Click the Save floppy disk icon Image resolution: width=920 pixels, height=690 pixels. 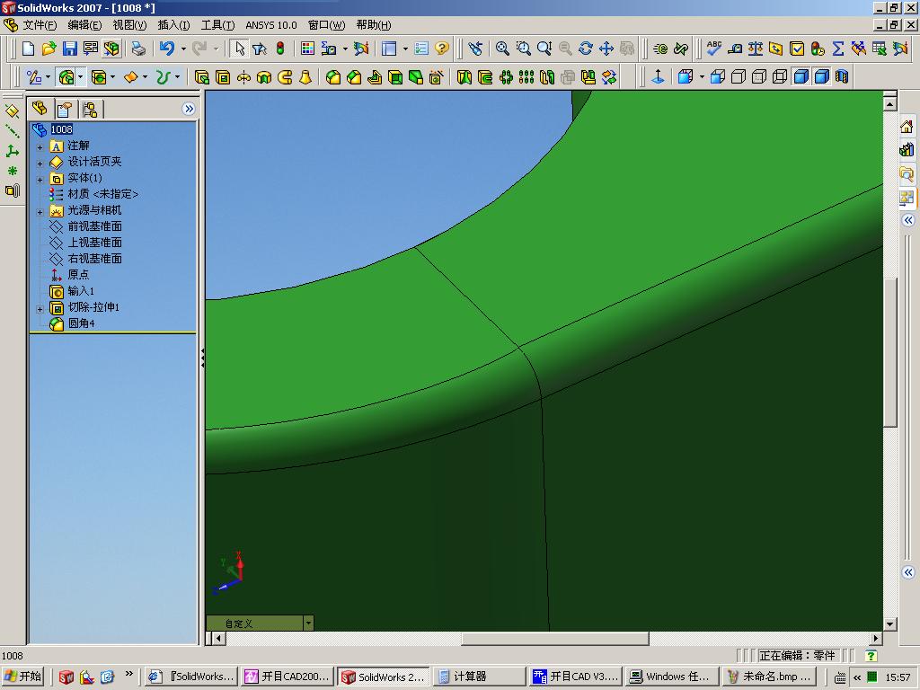(70, 49)
